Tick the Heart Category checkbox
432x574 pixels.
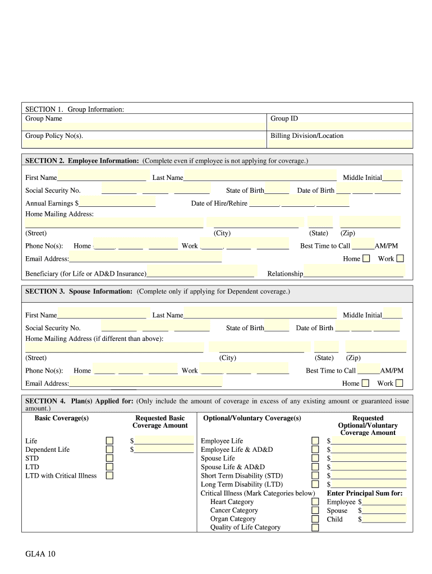click(x=315, y=502)
